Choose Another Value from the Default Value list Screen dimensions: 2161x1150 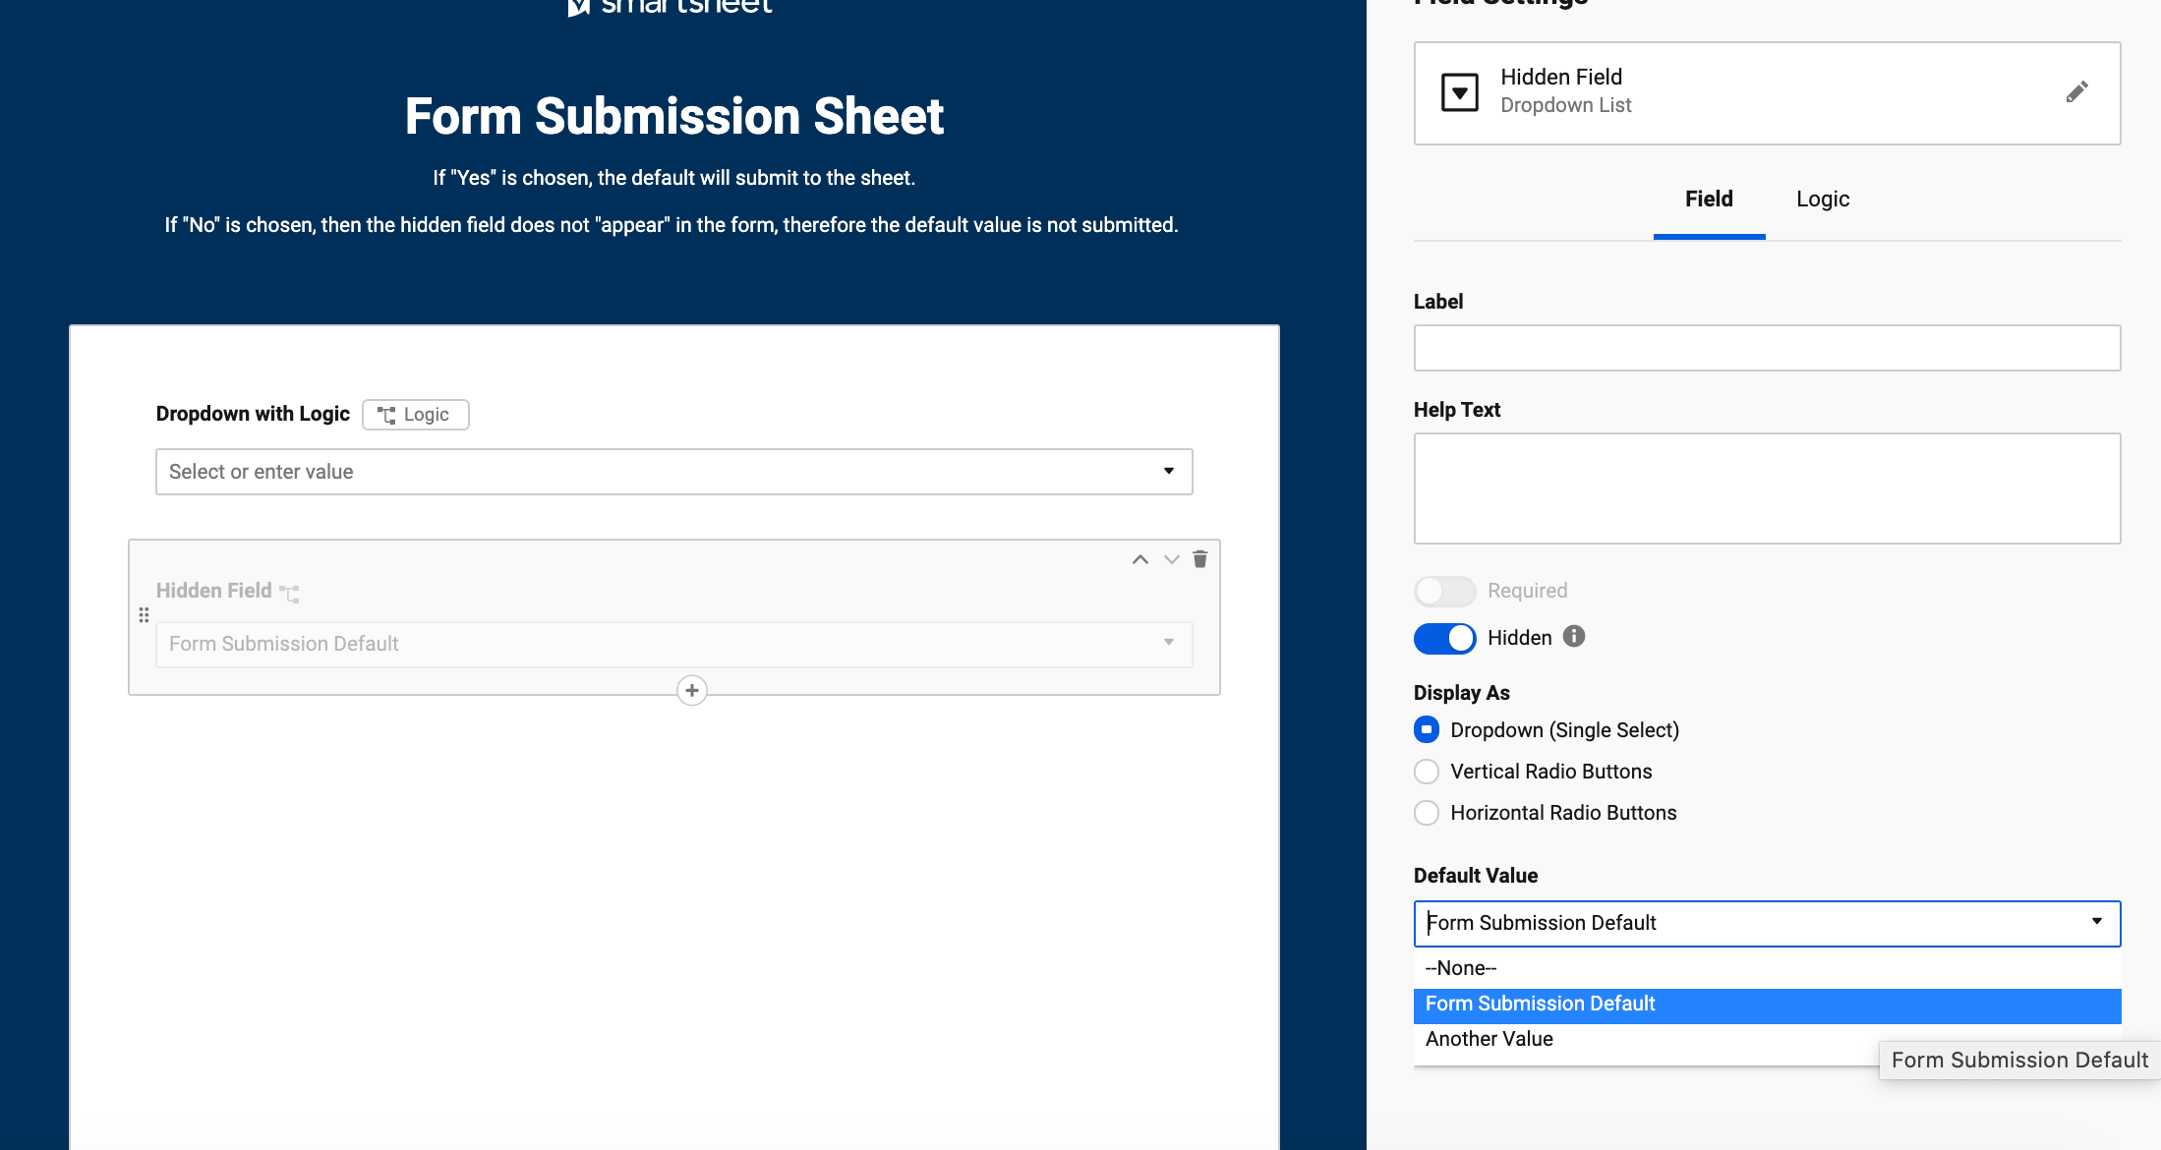1767,1039
